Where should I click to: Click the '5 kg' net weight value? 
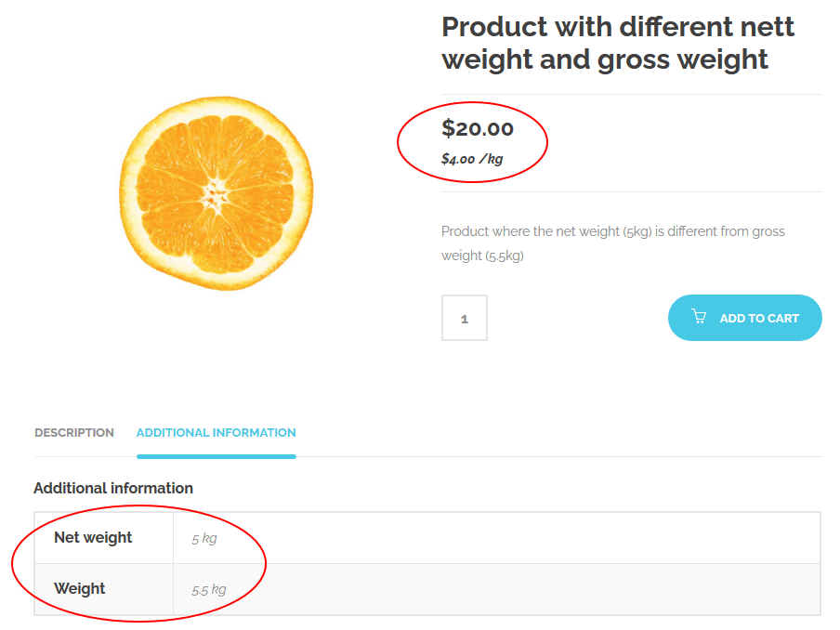(203, 538)
